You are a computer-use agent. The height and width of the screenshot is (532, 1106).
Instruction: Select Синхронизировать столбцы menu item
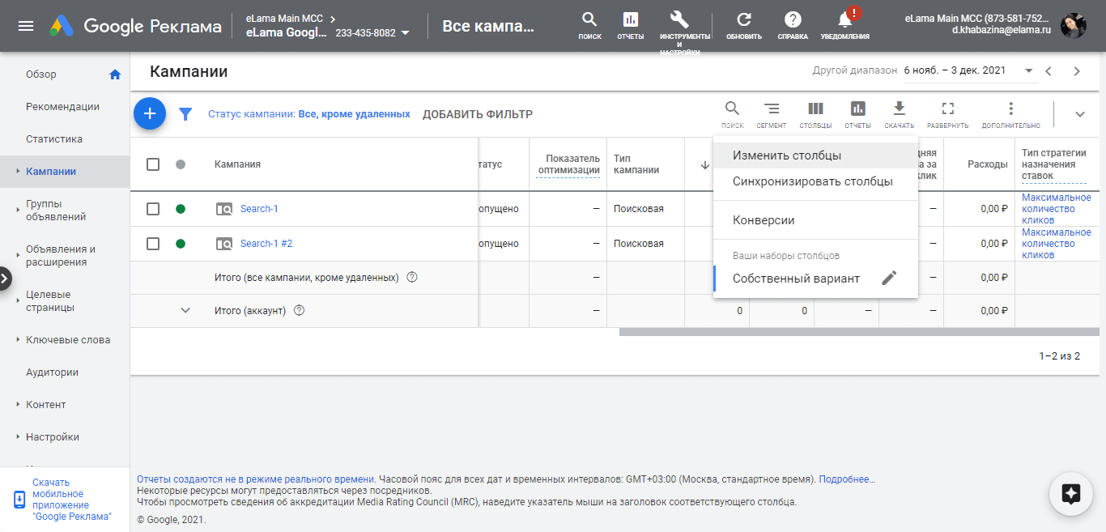(815, 181)
